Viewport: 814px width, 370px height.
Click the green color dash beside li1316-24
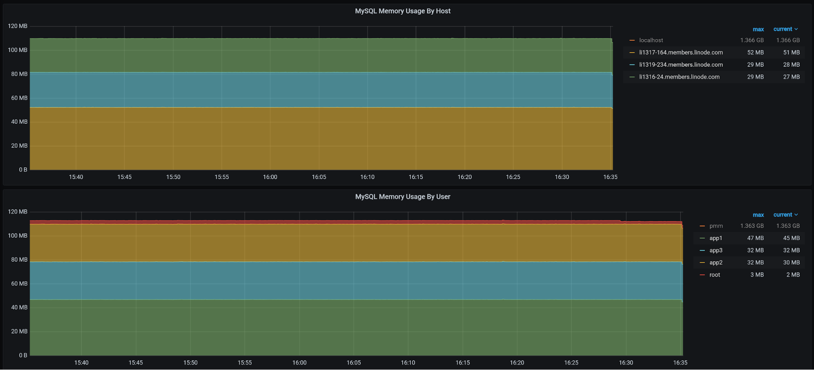tap(632, 77)
